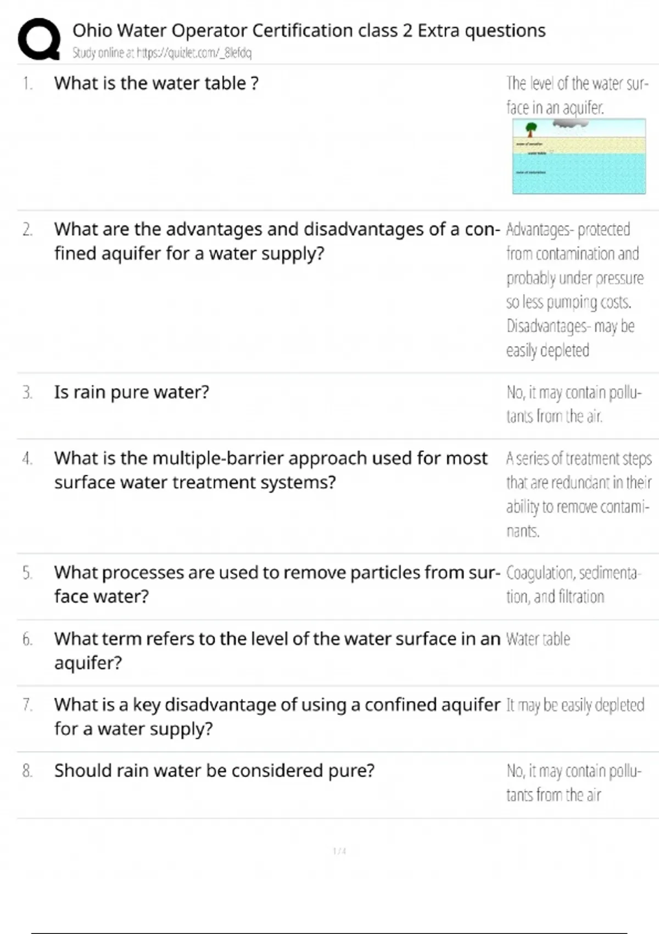Click the document title Ohio Water Operator Certification
Viewport: 659px width, 934px height.
309,31
